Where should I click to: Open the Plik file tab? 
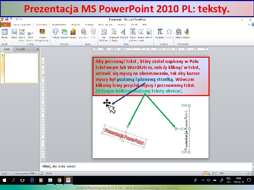tap(5, 25)
